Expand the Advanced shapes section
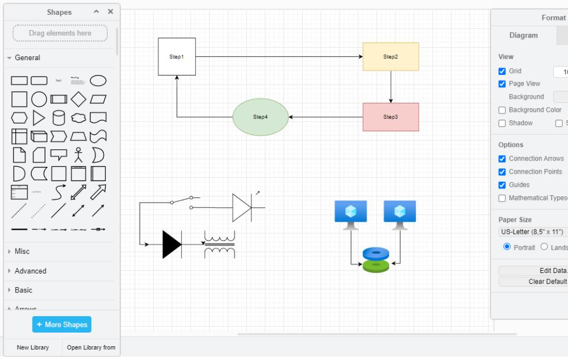This screenshot has width=568, height=361. 30,271
